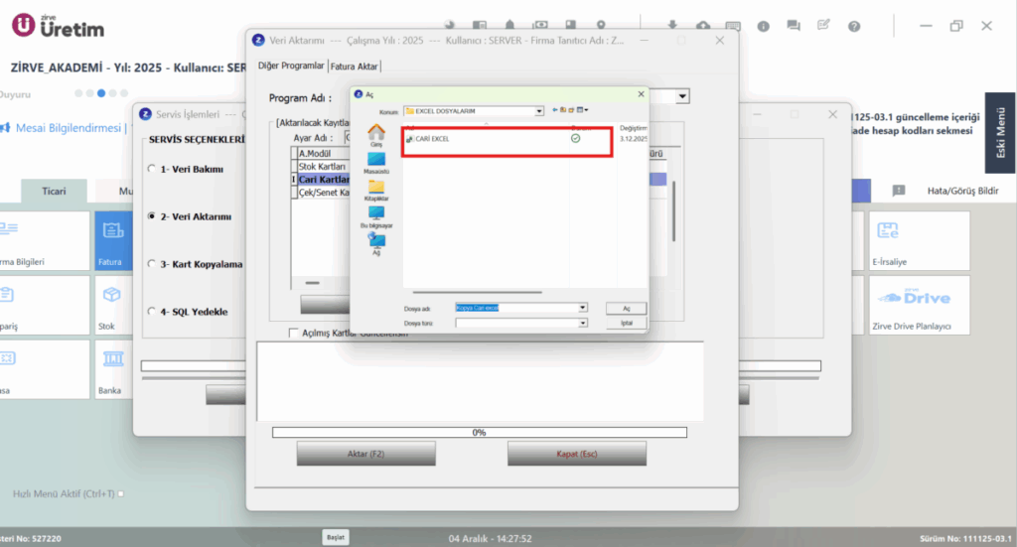1017x547 pixels.
Task: Open the help question mark icon
Action: tap(854, 27)
